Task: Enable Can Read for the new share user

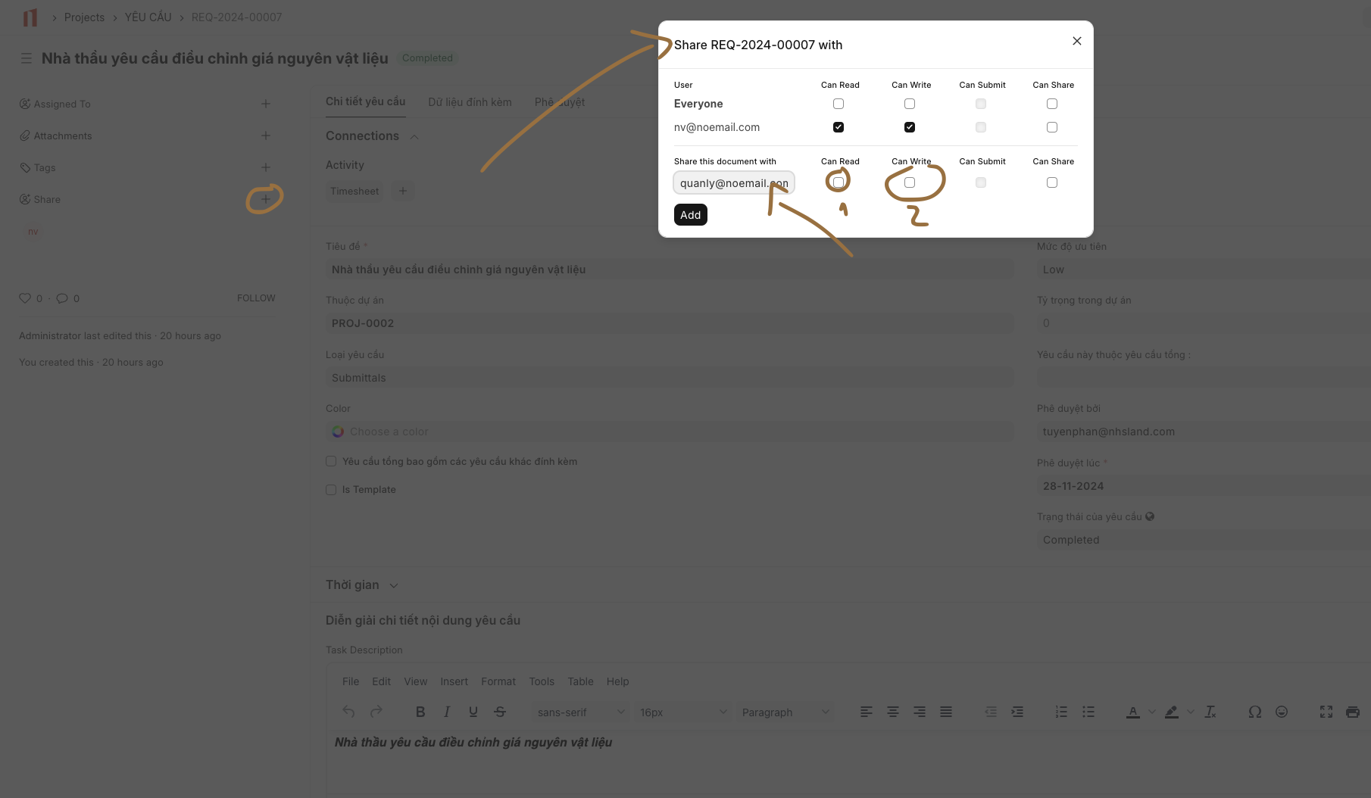Action: point(839,182)
